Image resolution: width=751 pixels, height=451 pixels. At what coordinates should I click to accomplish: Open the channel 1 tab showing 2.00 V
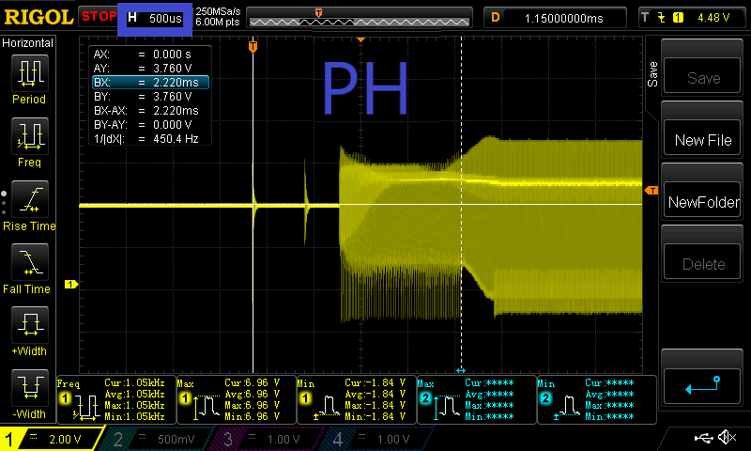click(x=51, y=439)
